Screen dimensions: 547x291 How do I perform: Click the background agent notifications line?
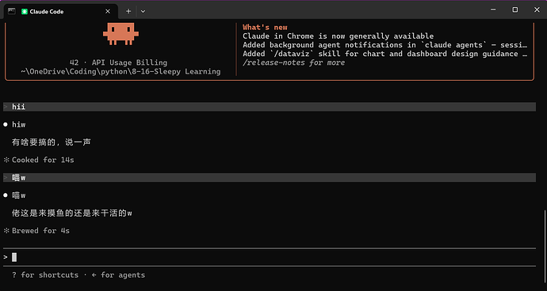pos(384,45)
